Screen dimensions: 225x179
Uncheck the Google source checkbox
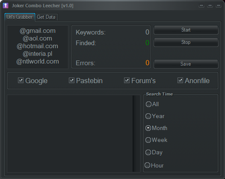tap(21, 81)
